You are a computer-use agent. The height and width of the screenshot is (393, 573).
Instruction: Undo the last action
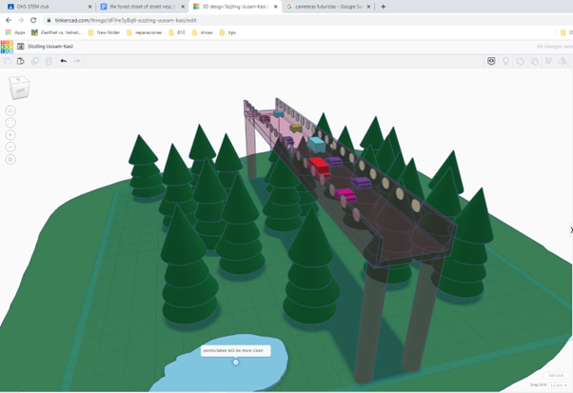pos(63,61)
